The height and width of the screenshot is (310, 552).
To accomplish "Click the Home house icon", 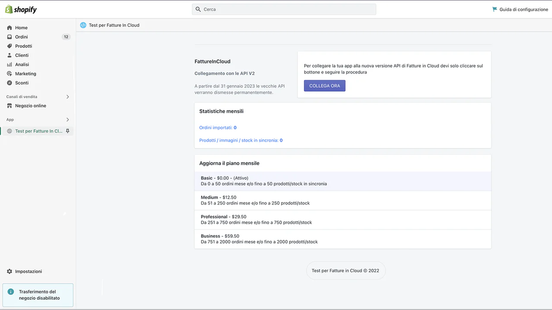I will [9, 28].
